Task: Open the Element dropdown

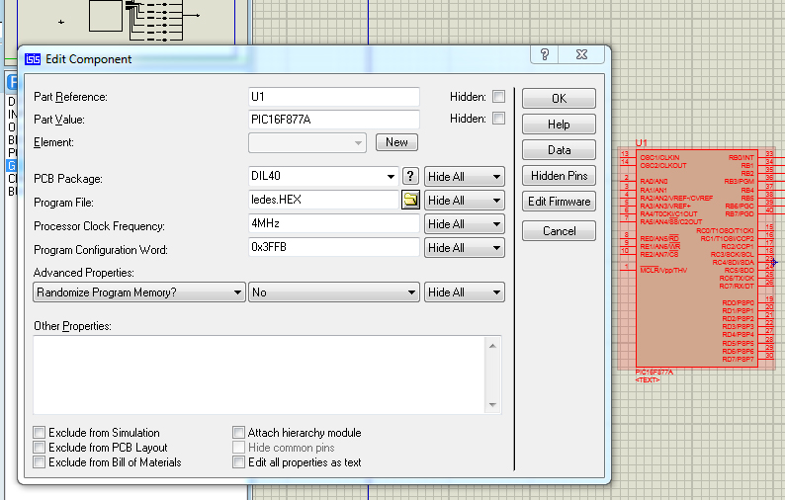Action: pos(307,142)
